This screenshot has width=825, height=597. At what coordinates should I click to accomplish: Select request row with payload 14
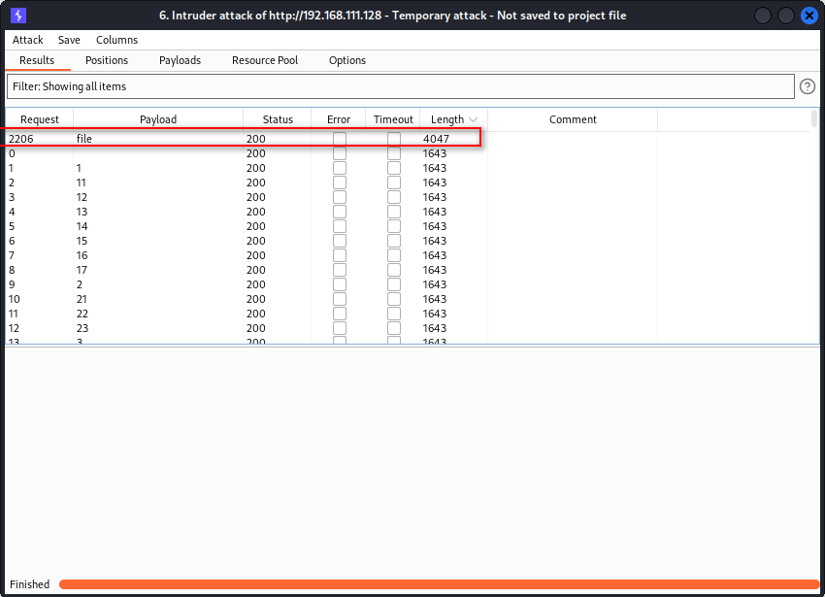click(408, 226)
